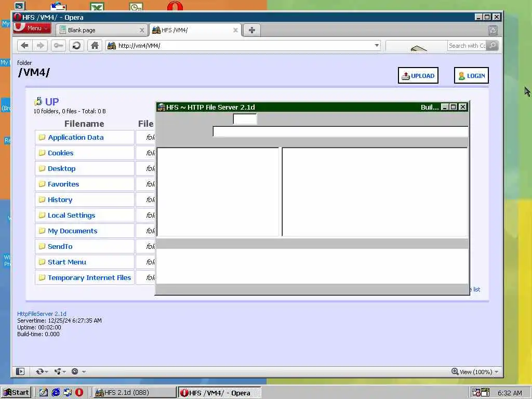532x399 pixels.
Task: Click the site icon in the address bar
Action: pos(112,46)
